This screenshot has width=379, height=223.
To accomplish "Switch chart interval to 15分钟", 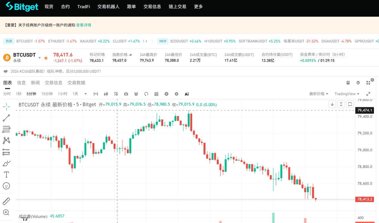I will [47, 94].
